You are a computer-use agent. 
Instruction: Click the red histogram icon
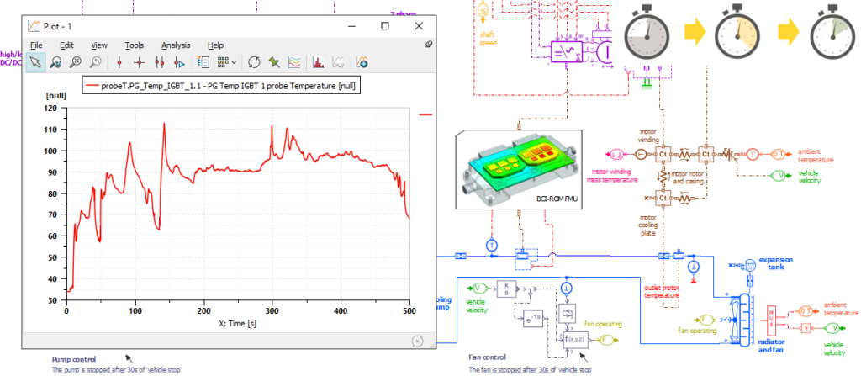pos(317,62)
